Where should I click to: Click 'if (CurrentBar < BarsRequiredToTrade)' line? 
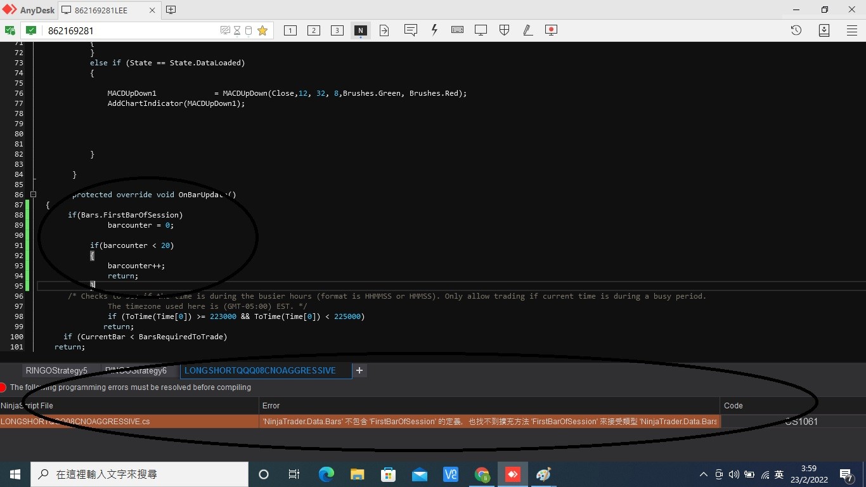(145, 337)
